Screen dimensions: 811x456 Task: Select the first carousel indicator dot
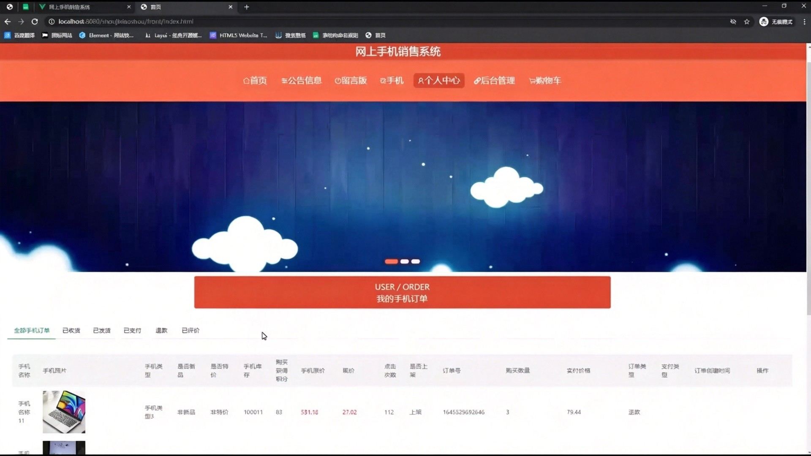coord(391,262)
